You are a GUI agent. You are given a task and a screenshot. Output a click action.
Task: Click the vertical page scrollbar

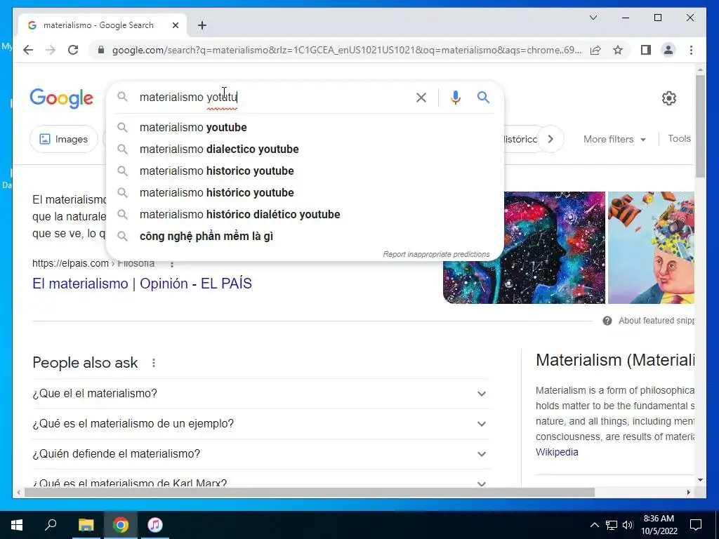[x=700, y=126]
